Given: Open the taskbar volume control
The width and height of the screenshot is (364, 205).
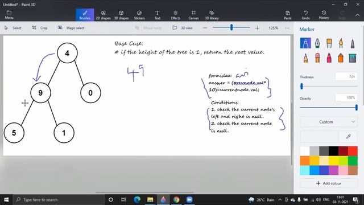Looking at the screenshot, I should [x=318, y=200].
